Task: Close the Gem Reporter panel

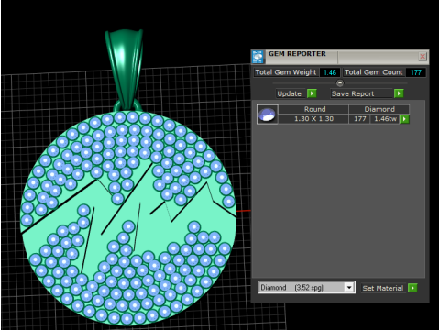Action: (423, 56)
